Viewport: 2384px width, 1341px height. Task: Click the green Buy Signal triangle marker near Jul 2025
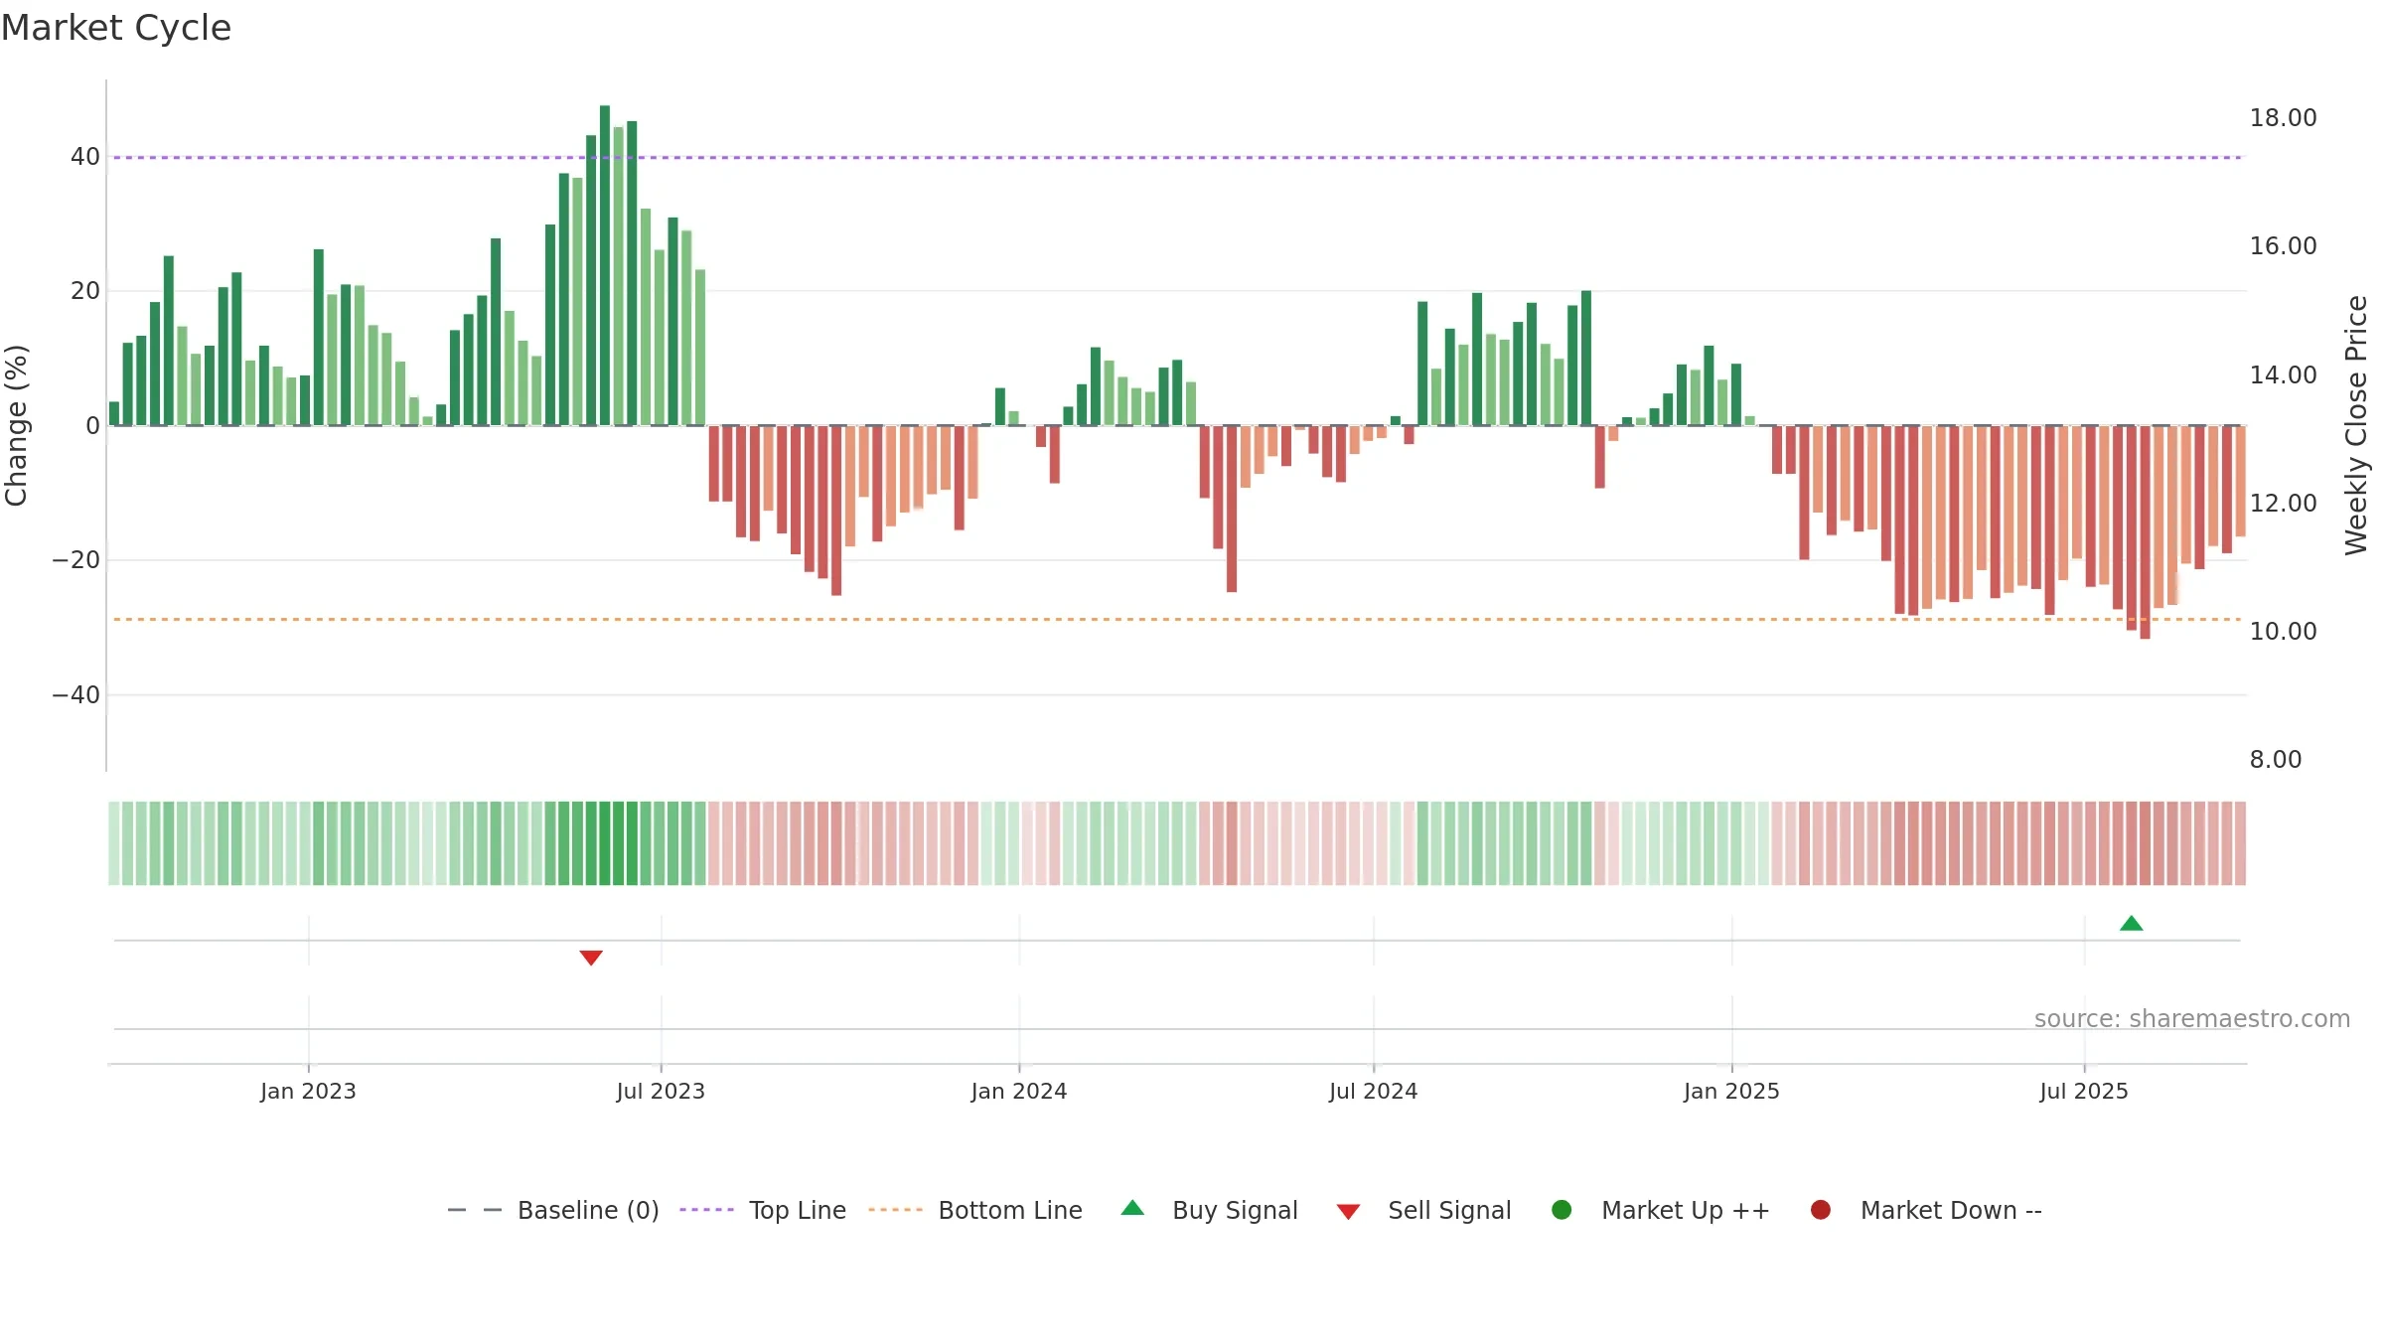[2131, 924]
